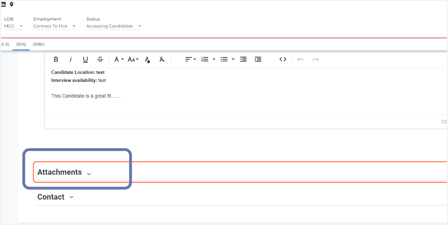This screenshot has height=225, width=448.
Task: Redo the last edit
Action: (x=315, y=59)
